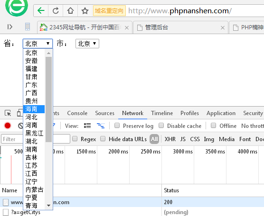This screenshot has height=216, width=264.
Task: Open the Console panel tab
Action: [x=77, y=113]
